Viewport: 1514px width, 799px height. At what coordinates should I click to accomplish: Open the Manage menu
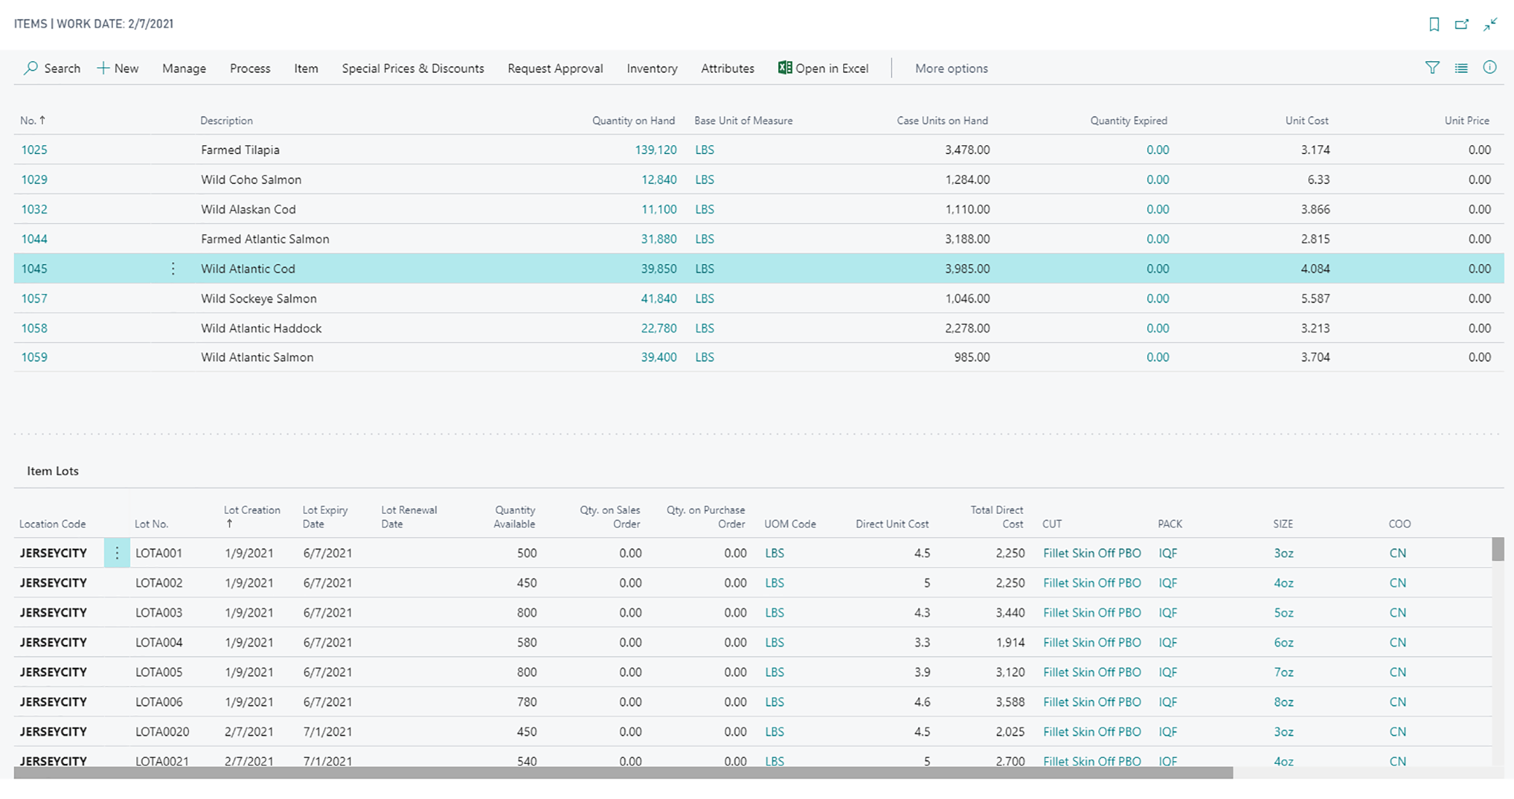coord(184,68)
